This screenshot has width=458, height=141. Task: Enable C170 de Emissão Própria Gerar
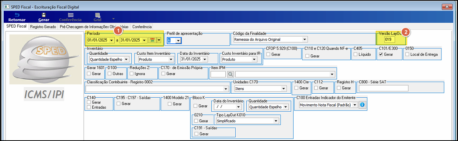tap(163, 73)
